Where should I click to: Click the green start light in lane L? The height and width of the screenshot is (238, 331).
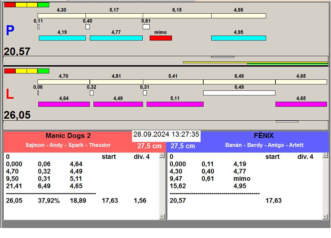[x=43, y=71]
